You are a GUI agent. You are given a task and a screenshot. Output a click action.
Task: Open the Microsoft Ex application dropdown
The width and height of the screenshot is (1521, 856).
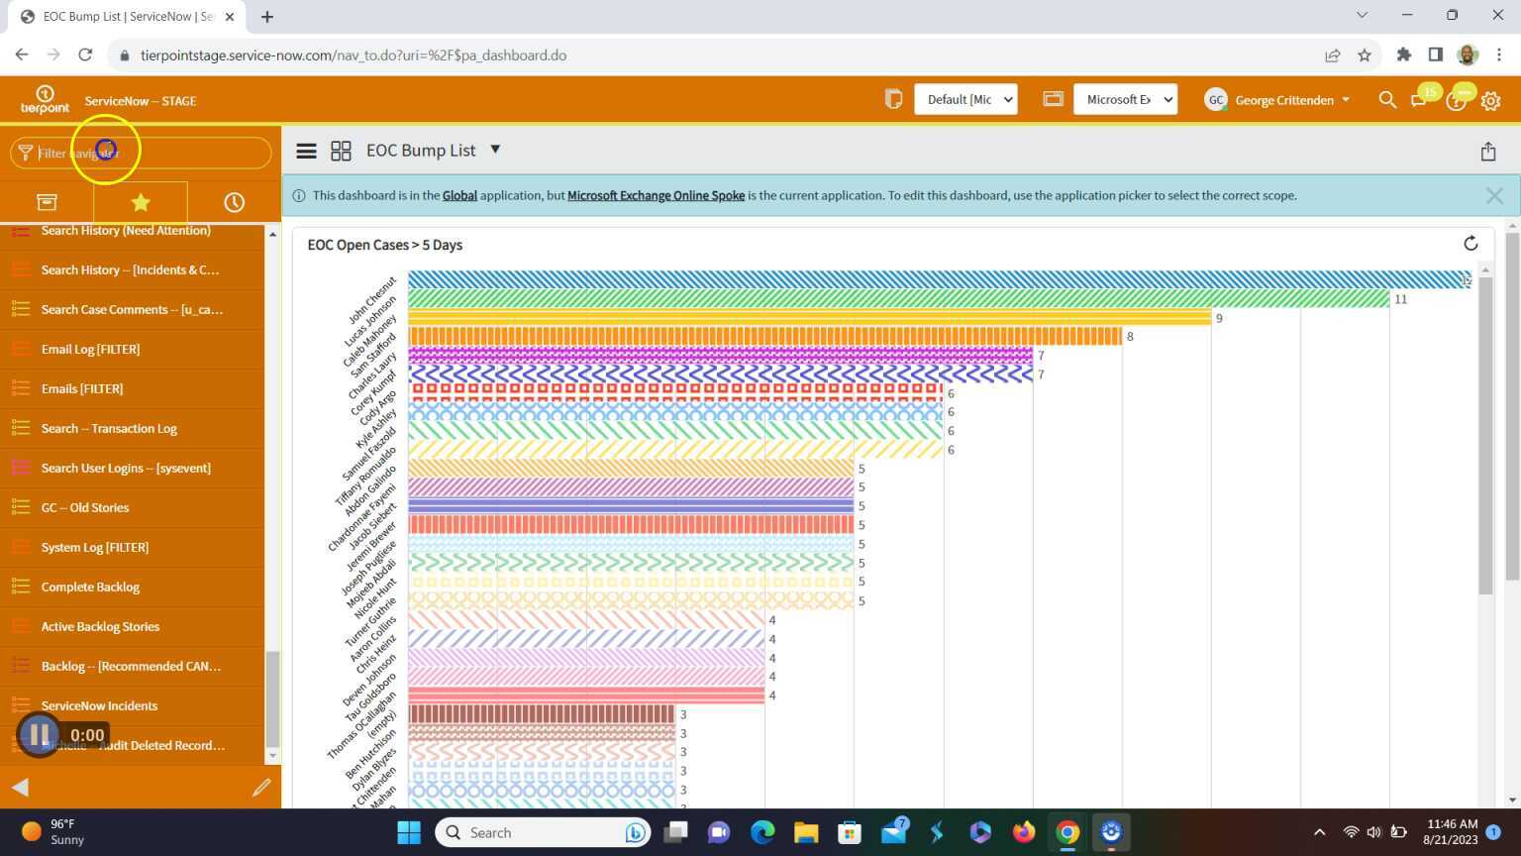click(1125, 99)
